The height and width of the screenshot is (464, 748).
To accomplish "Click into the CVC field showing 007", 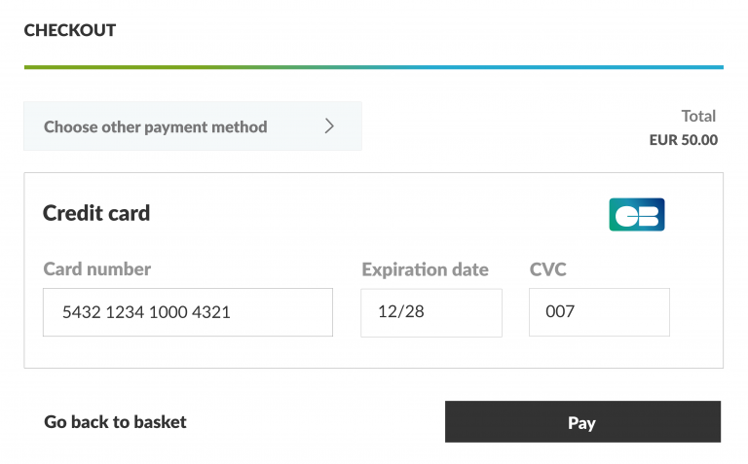I will click(598, 312).
